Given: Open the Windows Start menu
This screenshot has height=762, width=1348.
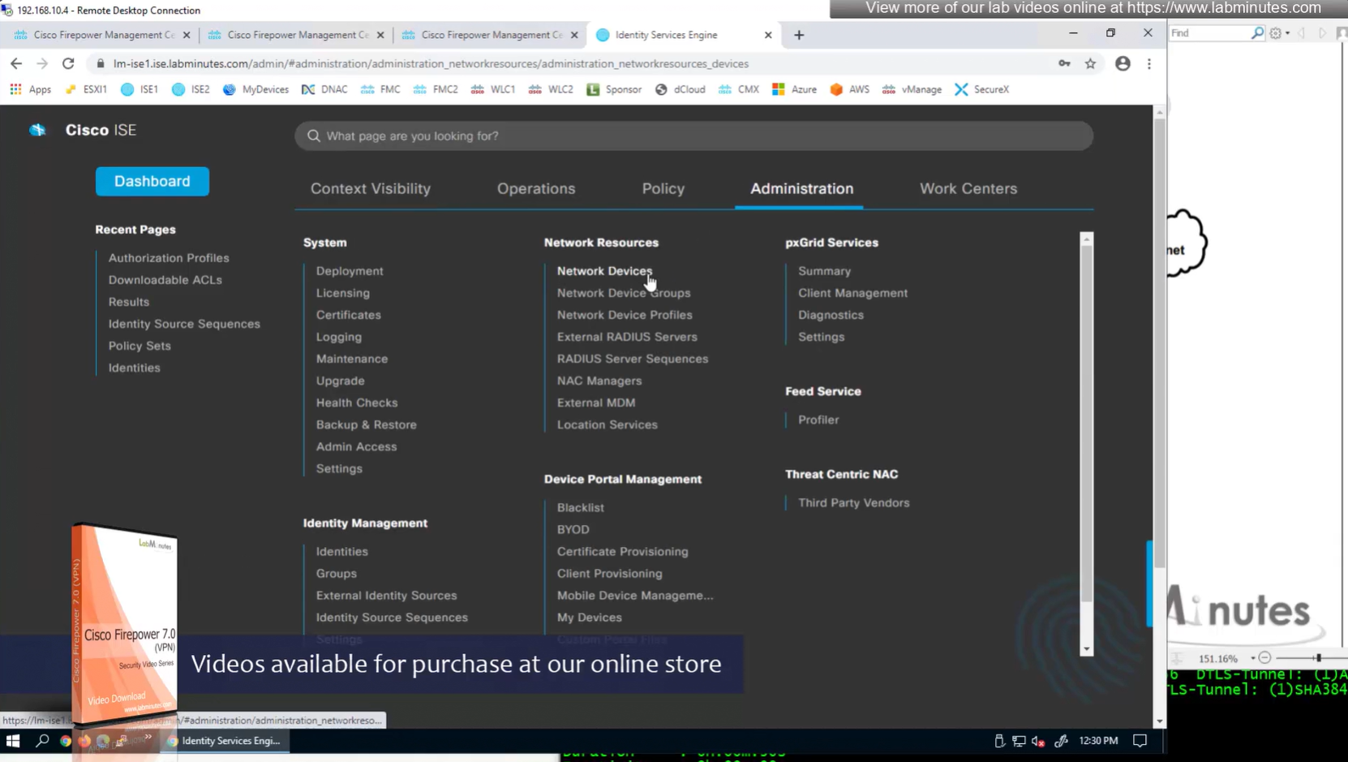Looking at the screenshot, I should pos(13,740).
